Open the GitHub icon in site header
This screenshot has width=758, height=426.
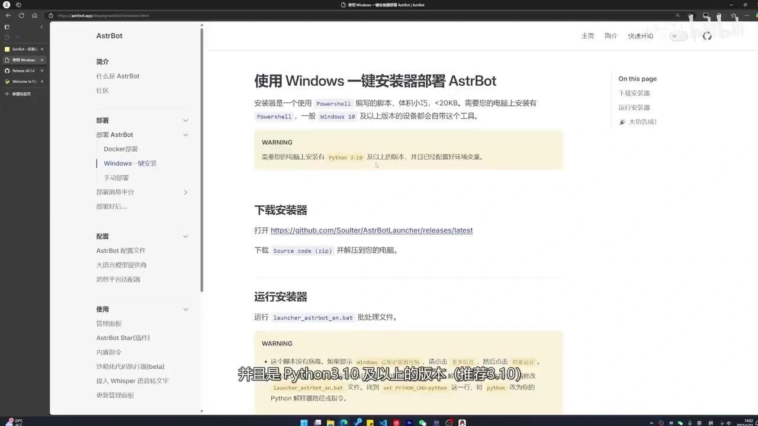(707, 36)
